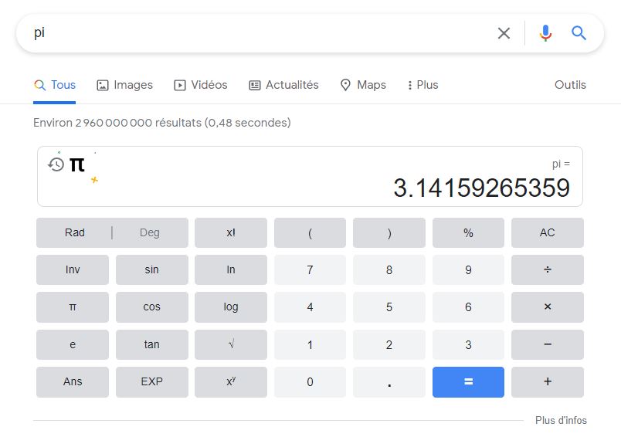Clear the search box with the X icon
The image size is (621, 437).
504,33
